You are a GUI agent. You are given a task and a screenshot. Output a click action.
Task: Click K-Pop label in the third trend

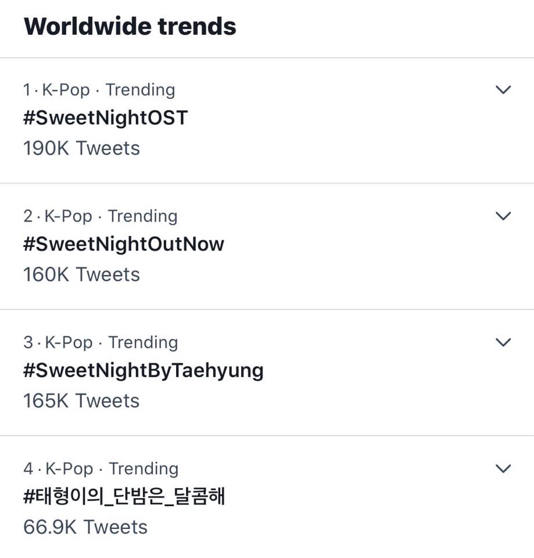coord(69,342)
